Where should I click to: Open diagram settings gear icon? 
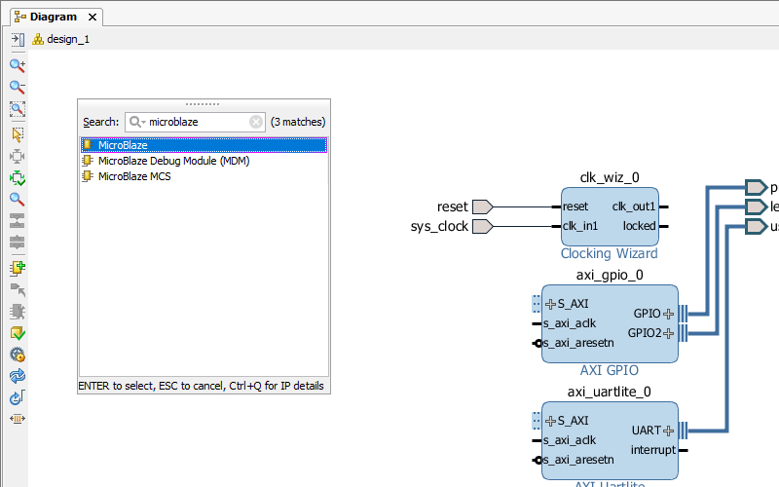[x=18, y=355]
